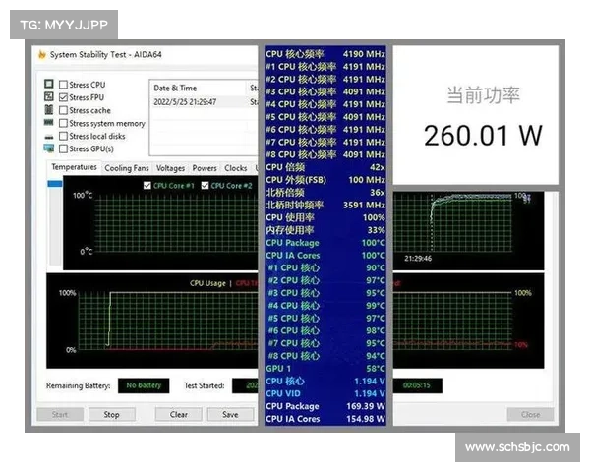Click the cache icon beside Stress cache
The height and width of the screenshot is (472, 590).
pyautogui.click(x=49, y=110)
